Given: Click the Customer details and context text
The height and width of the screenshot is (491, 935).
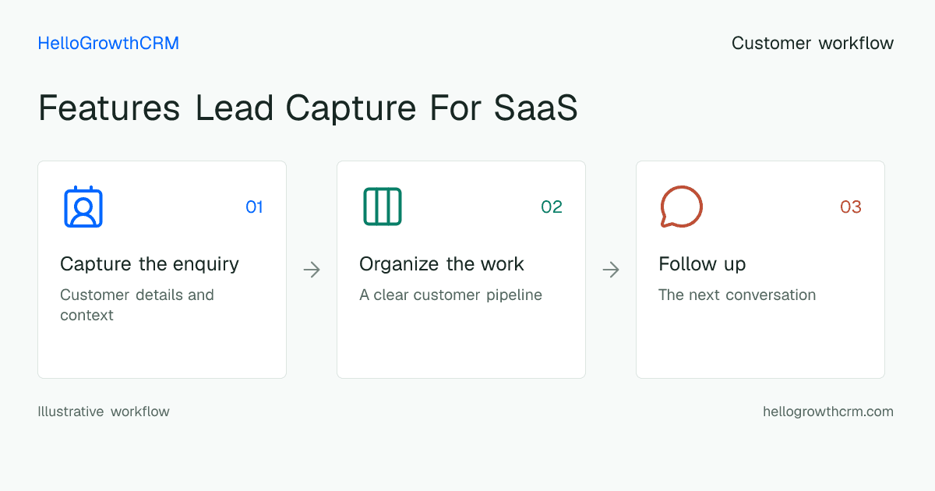Looking at the screenshot, I should 137,305.
